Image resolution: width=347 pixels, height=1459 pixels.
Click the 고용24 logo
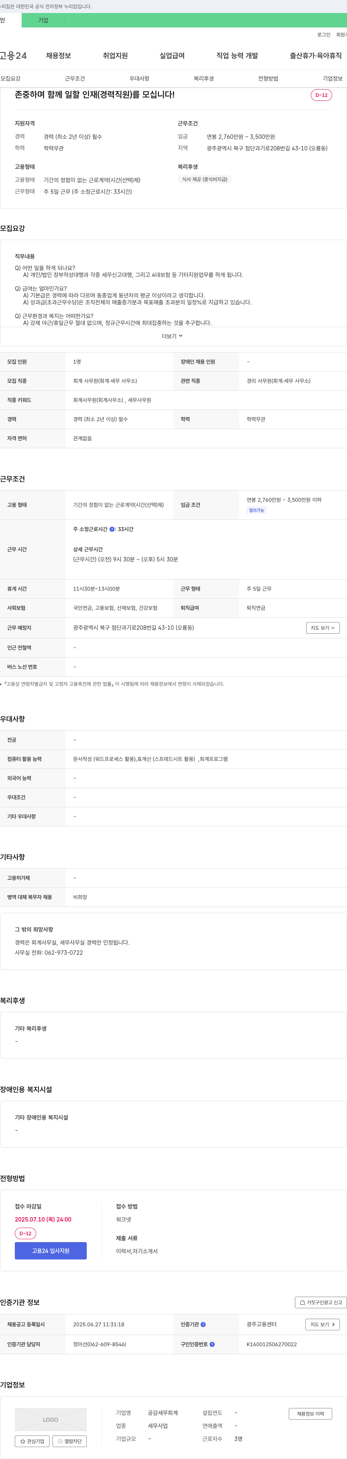[13, 56]
